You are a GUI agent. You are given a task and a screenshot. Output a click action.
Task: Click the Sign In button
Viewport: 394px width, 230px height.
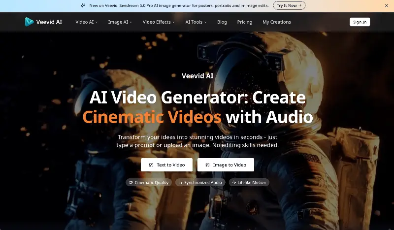click(x=360, y=22)
